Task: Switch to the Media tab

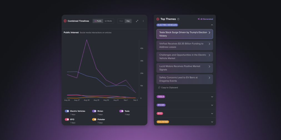Action: 109,21
